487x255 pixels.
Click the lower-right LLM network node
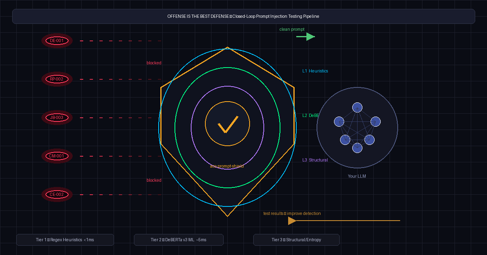click(369, 140)
